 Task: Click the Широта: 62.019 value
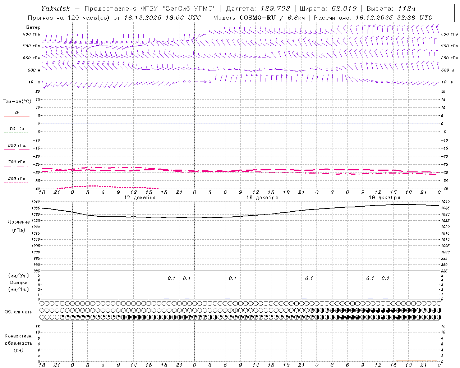coord(328,9)
